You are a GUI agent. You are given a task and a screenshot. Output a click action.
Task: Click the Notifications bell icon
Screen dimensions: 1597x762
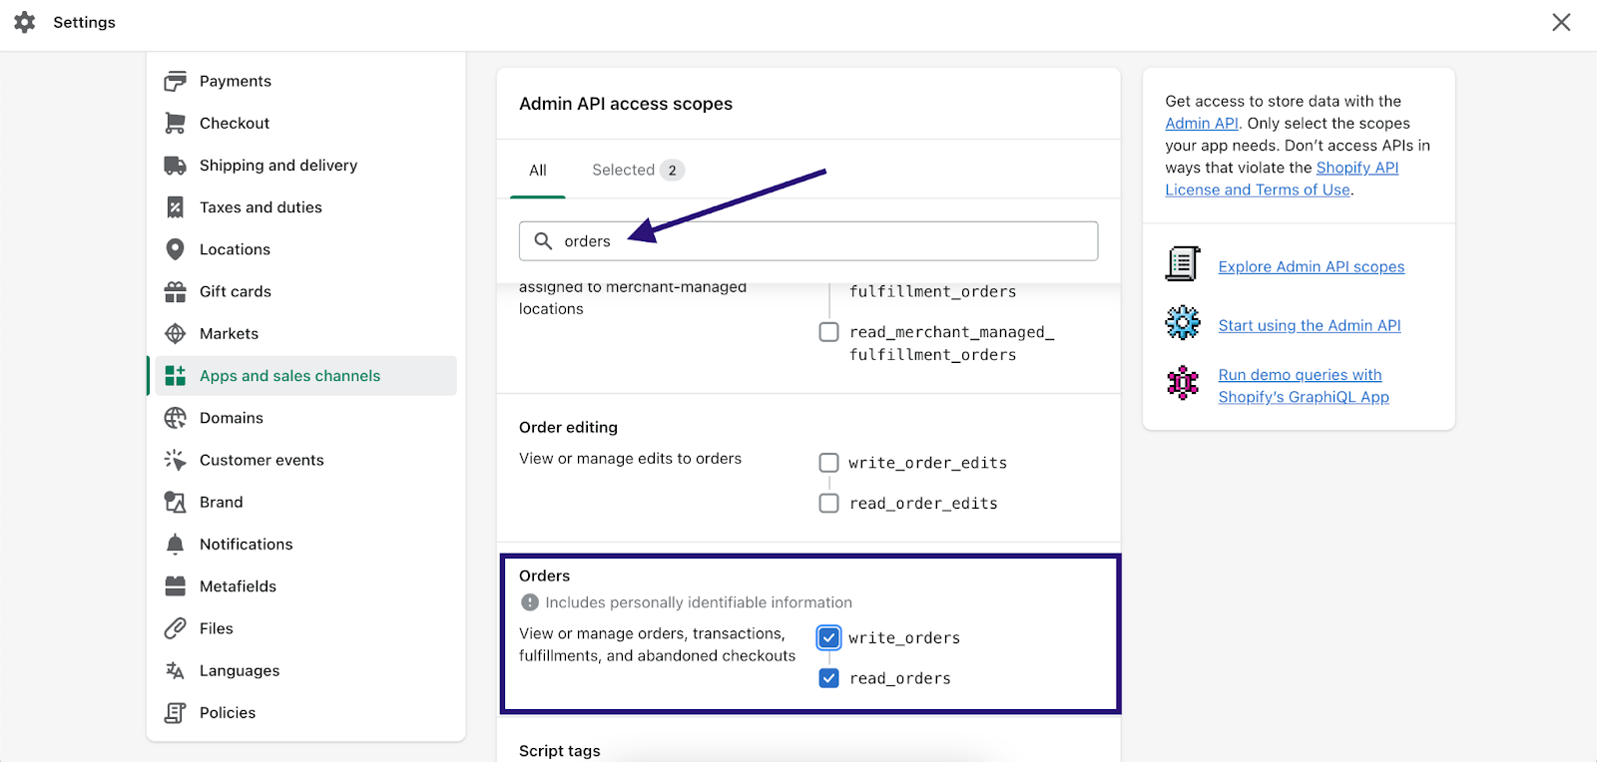pyautogui.click(x=176, y=544)
